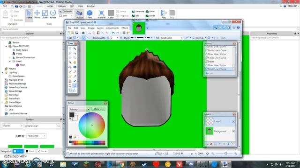Open the Brush width dropdown

pos(117,38)
